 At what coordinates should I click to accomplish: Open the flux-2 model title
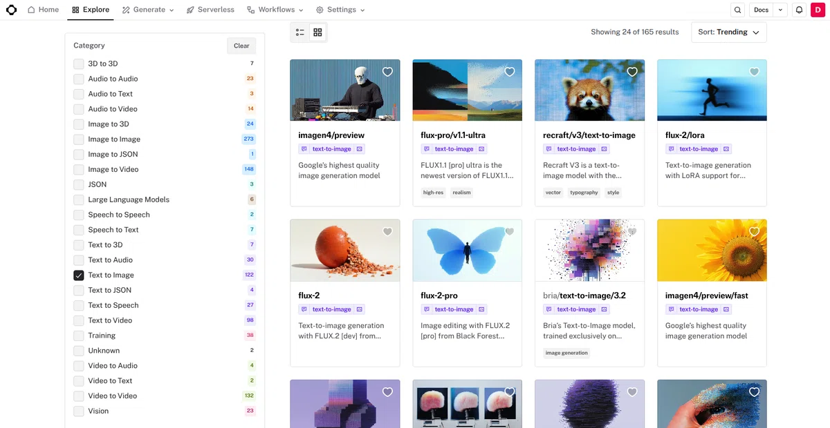click(308, 295)
